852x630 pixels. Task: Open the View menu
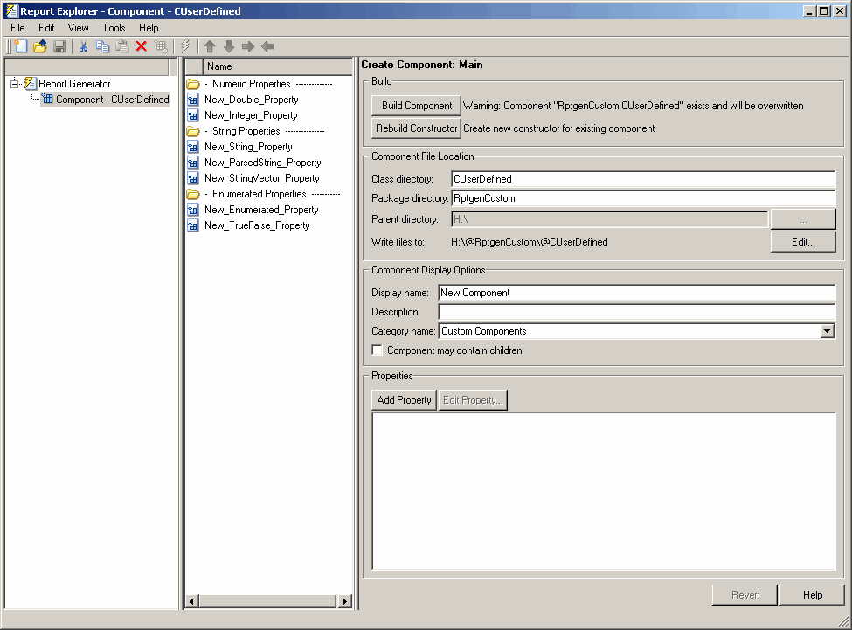(x=79, y=28)
